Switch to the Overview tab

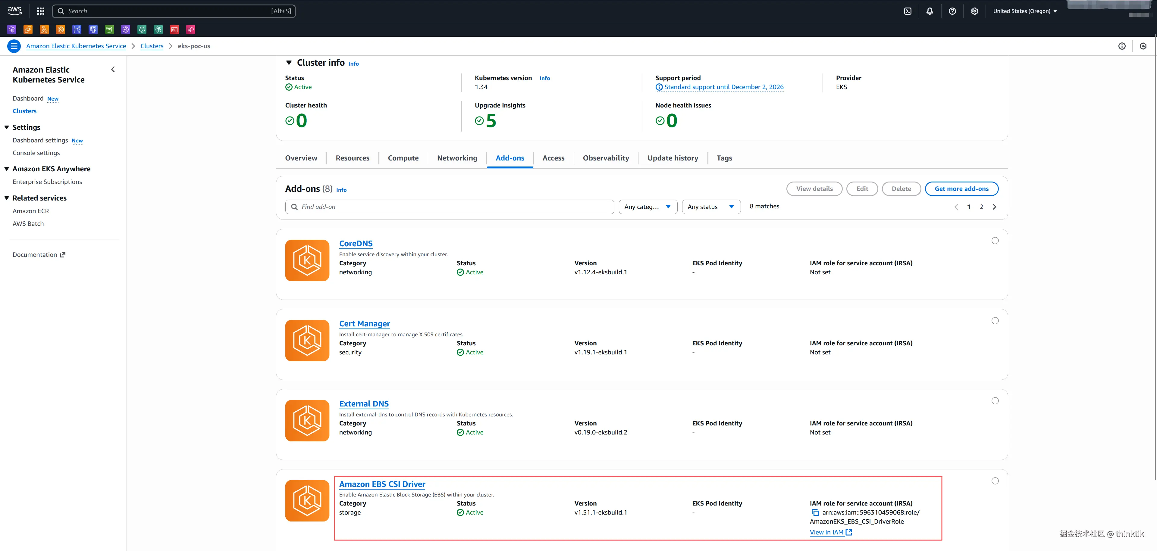(x=301, y=158)
